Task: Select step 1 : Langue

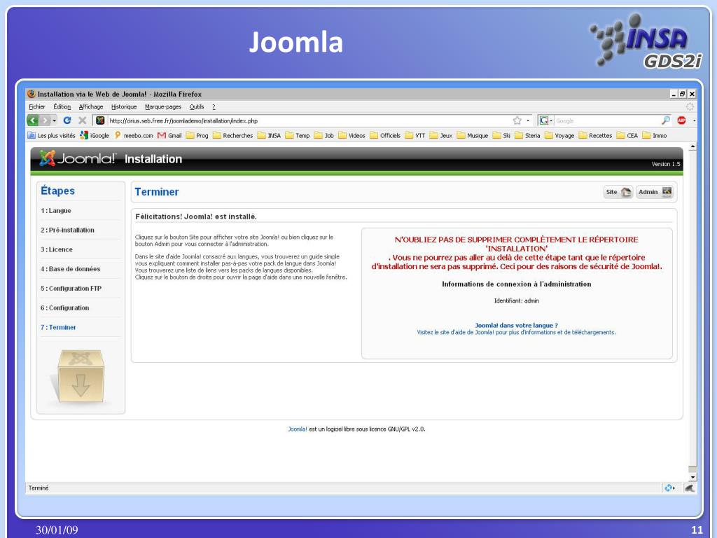Action: 56,210
